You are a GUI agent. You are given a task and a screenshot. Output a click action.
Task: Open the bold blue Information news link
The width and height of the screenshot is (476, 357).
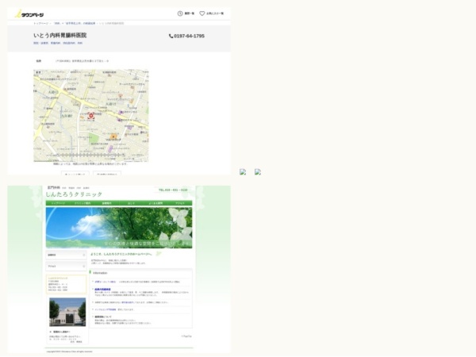pos(102,290)
